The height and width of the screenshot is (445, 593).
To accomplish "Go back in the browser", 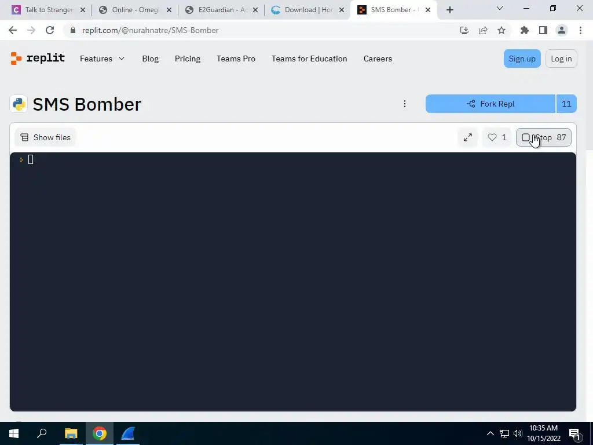I will click(13, 30).
